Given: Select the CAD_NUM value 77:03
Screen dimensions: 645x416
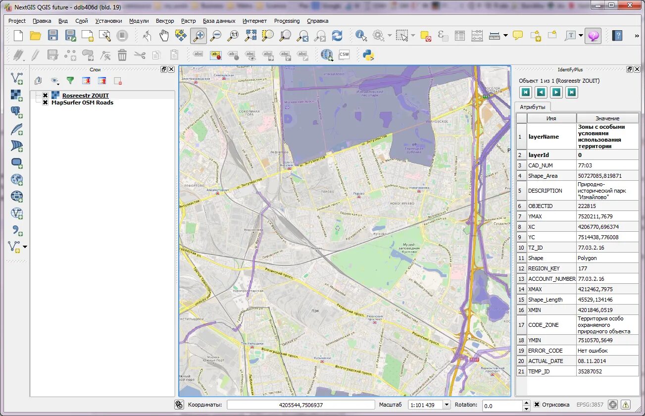Looking at the screenshot, I should (x=607, y=165).
